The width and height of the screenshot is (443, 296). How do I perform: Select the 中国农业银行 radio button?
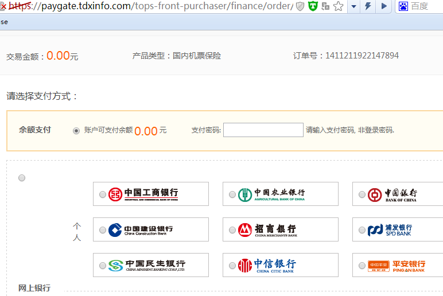pyautogui.click(x=232, y=194)
